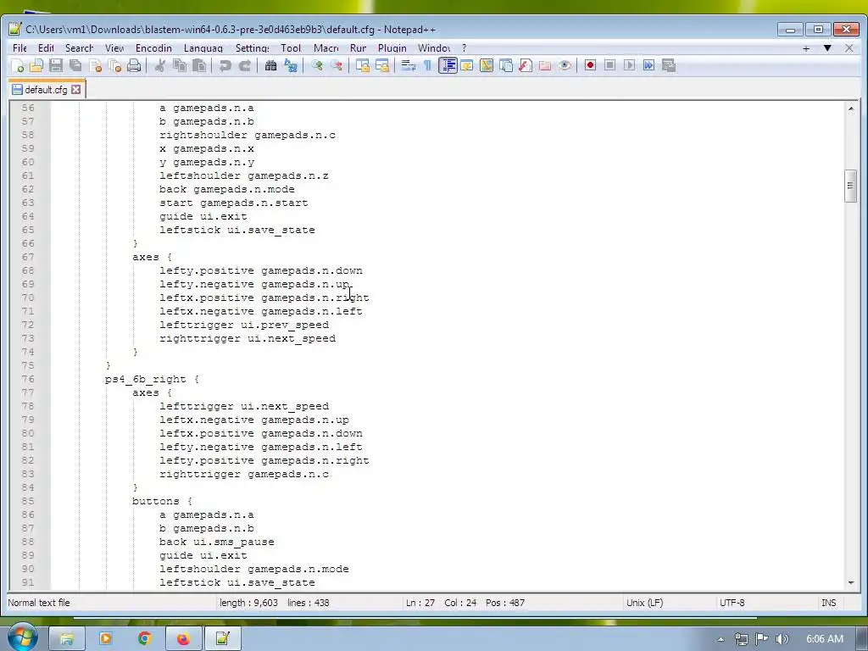868x651 pixels.
Task: Open the Plugins menu
Action: 392,48
